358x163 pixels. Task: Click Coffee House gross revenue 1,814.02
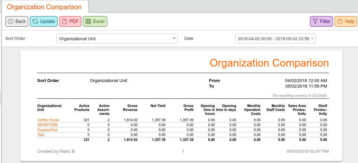131,120
